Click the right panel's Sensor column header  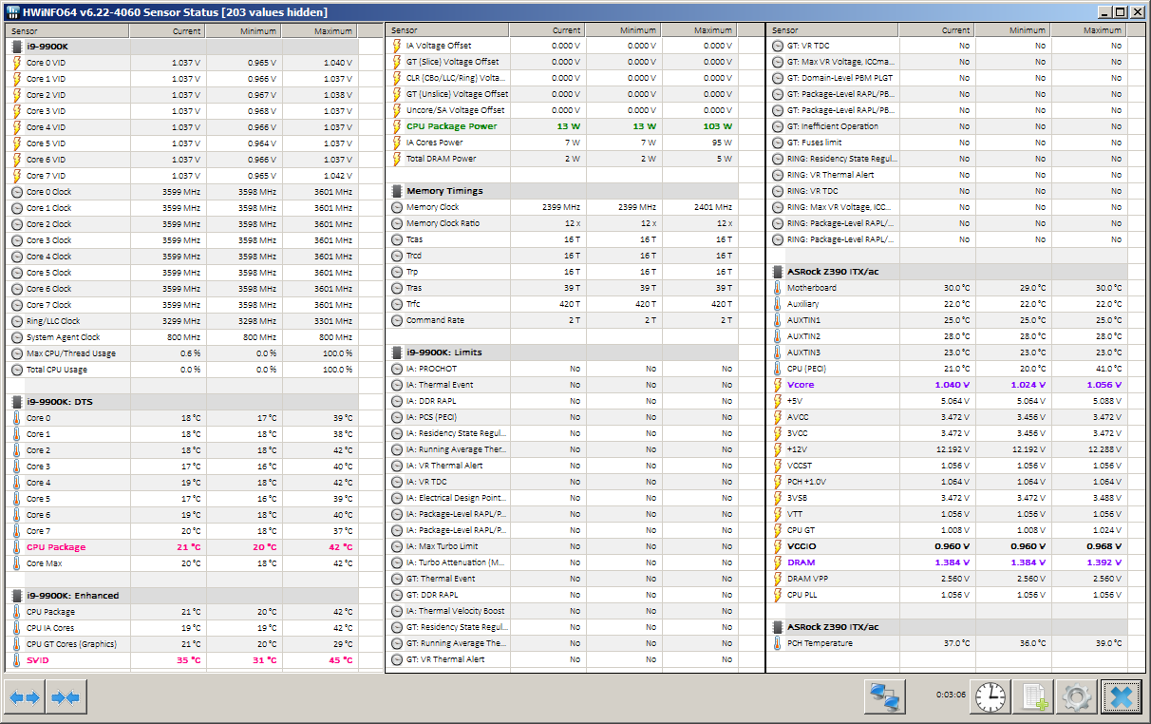point(832,30)
